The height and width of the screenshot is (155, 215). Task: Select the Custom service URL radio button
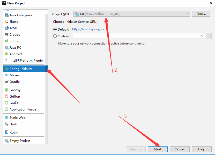(x=55, y=36)
